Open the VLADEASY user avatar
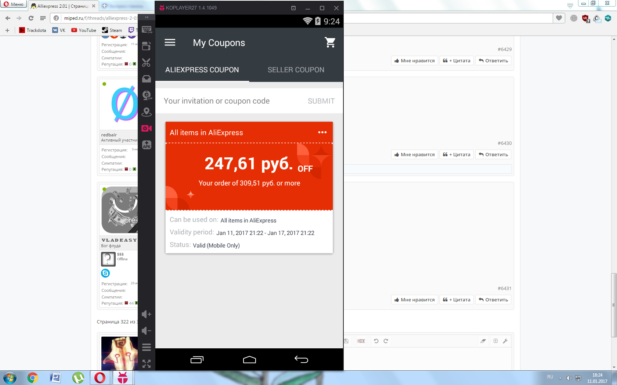The height and width of the screenshot is (385, 617). click(x=119, y=210)
